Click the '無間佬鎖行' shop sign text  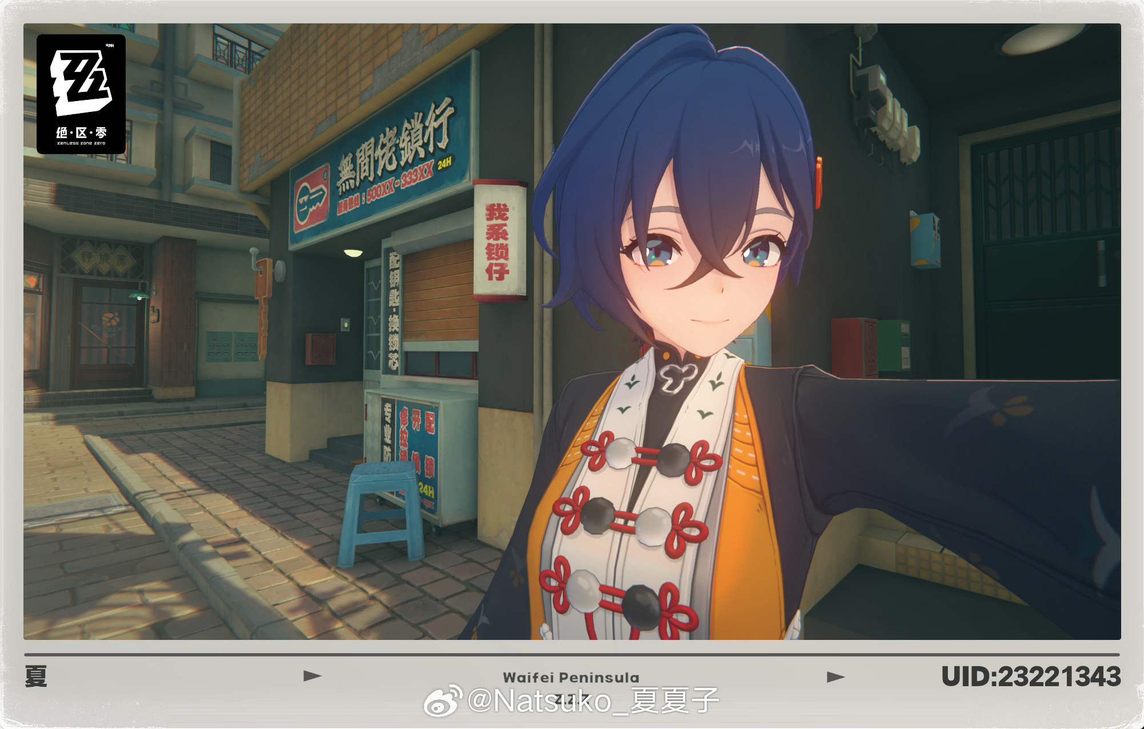click(x=395, y=145)
